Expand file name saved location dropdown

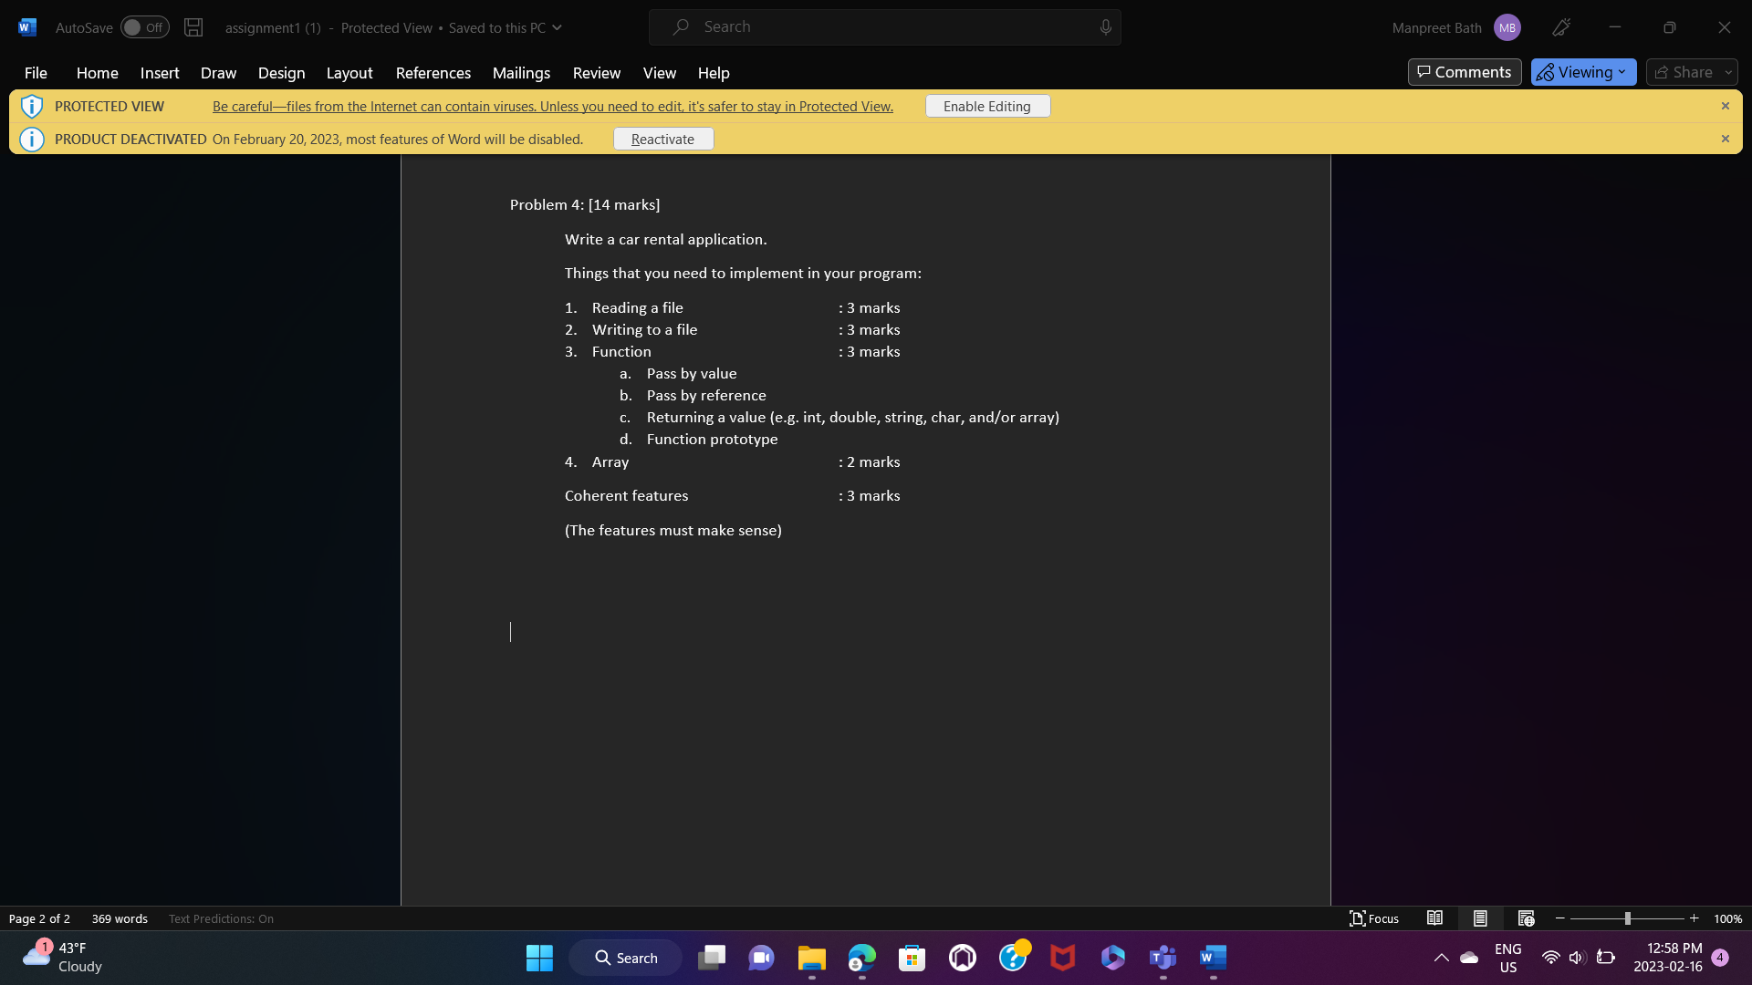[557, 27]
